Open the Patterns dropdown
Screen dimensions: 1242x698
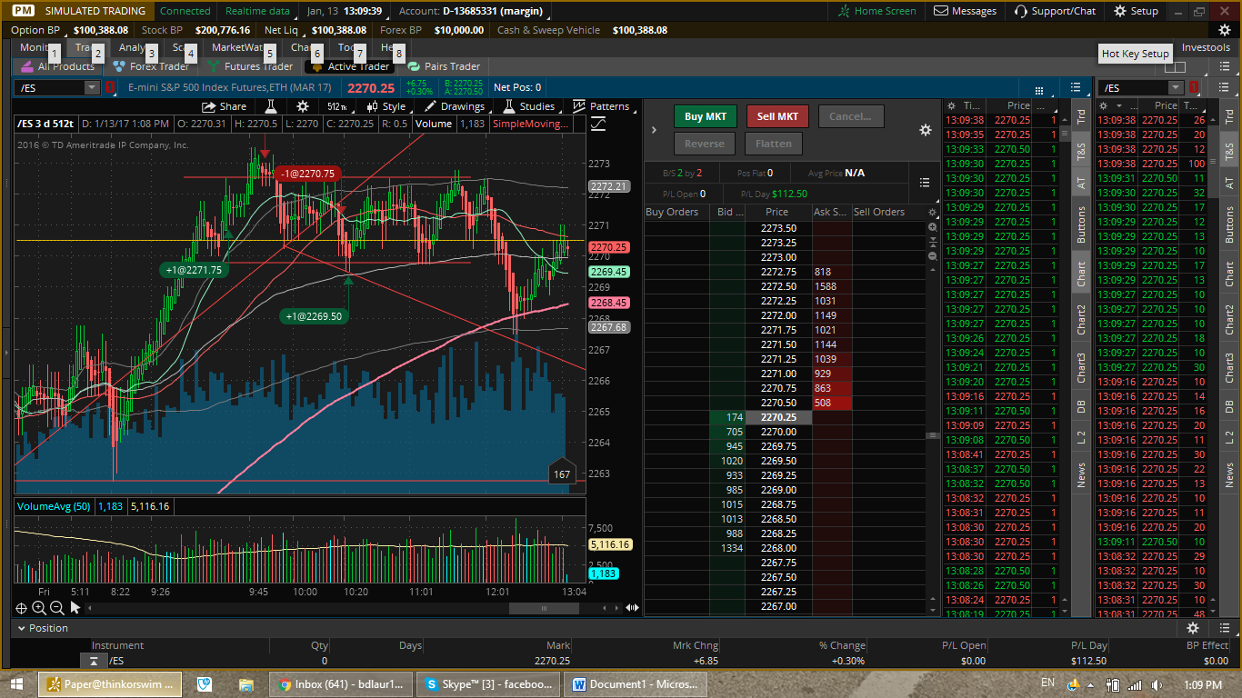coord(602,106)
